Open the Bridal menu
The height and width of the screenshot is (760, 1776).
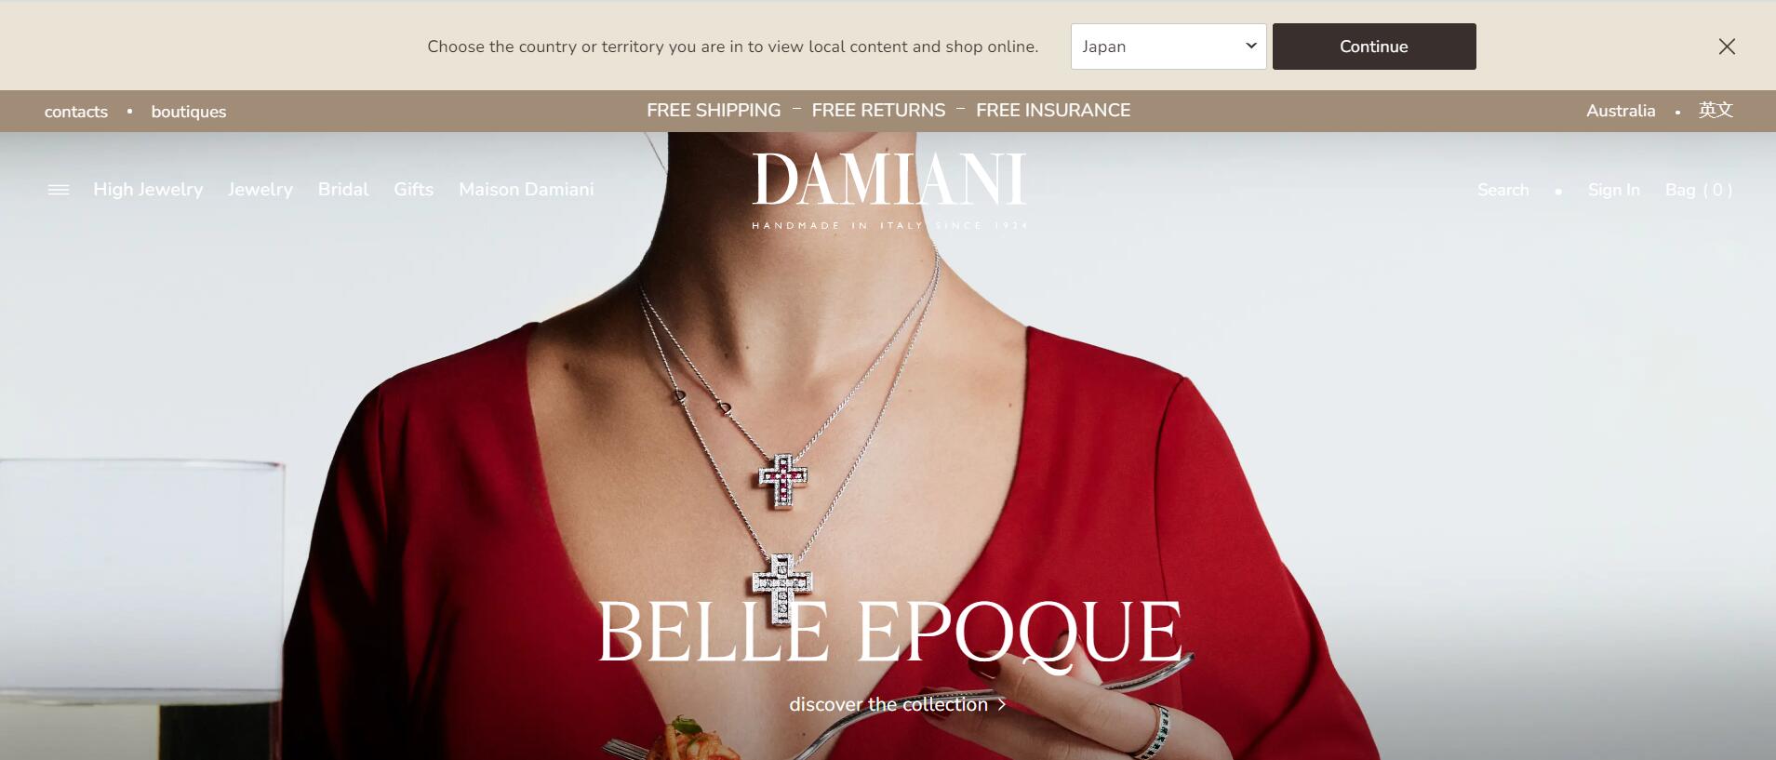point(343,190)
